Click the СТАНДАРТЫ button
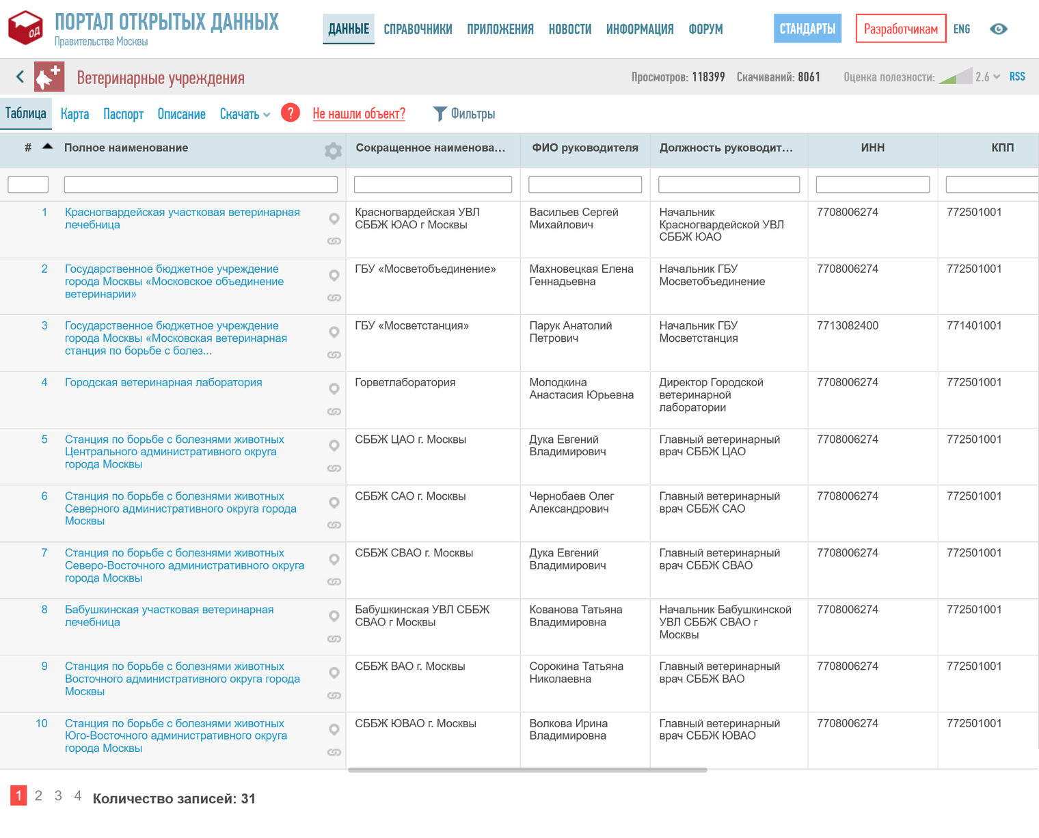This screenshot has width=1039, height=838. (x=807, y=29)
